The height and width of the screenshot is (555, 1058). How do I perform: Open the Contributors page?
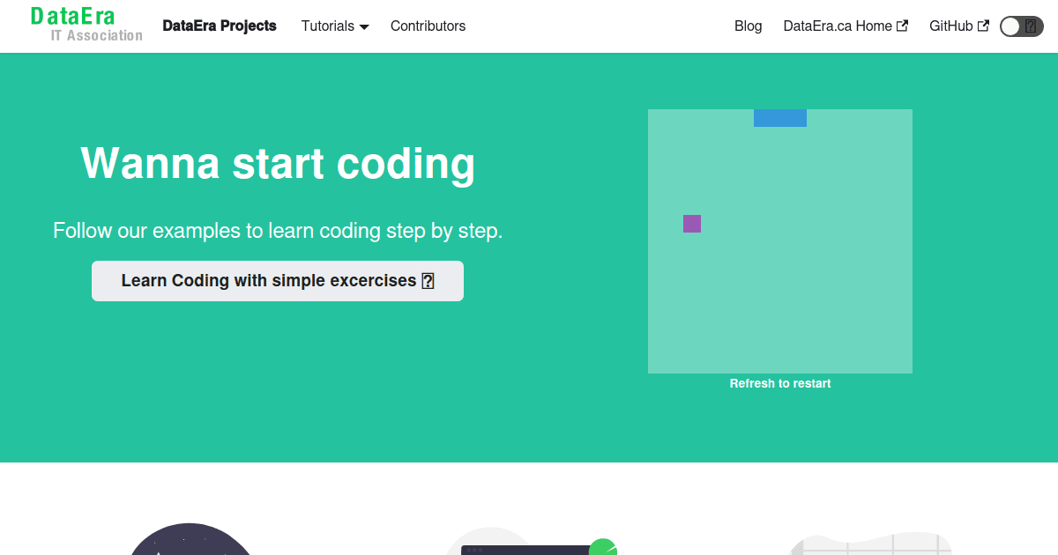click(x=428, y=26)
